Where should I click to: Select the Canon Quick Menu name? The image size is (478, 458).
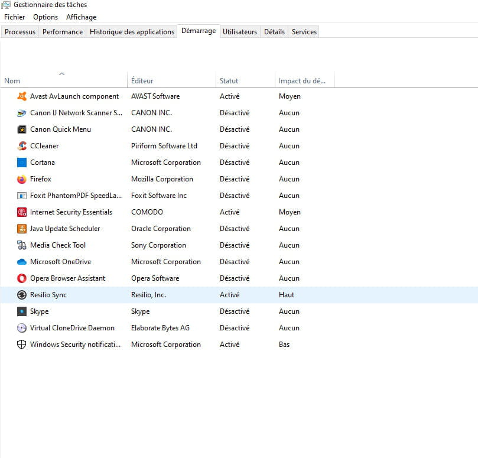coord(60,129)
